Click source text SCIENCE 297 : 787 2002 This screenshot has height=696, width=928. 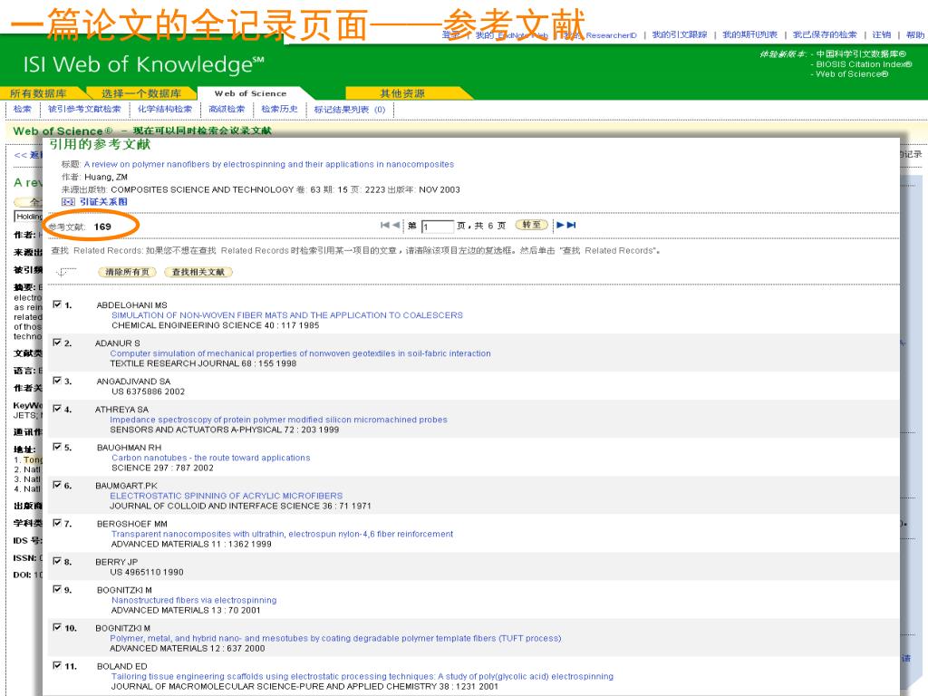pyautogui.click(x=163, y=468)
